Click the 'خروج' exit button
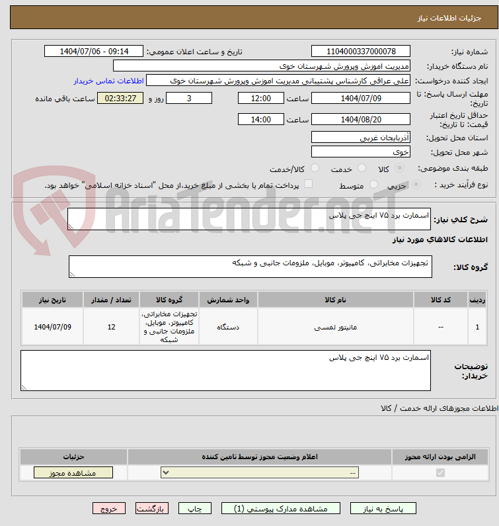 click(x=109, y=509)
